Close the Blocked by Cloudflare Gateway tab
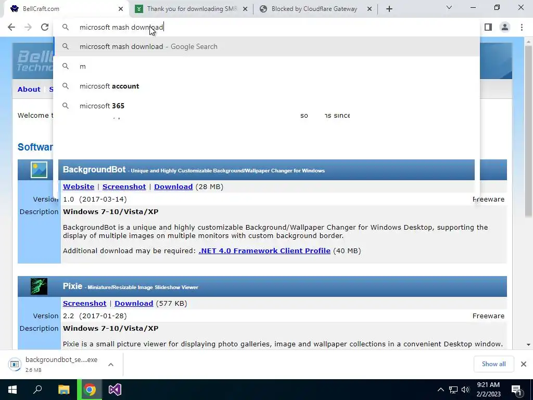533x400 pixels. point(370,9)
